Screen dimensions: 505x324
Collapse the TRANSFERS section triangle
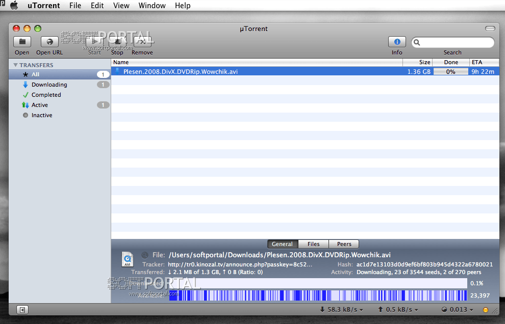(15, 65)
